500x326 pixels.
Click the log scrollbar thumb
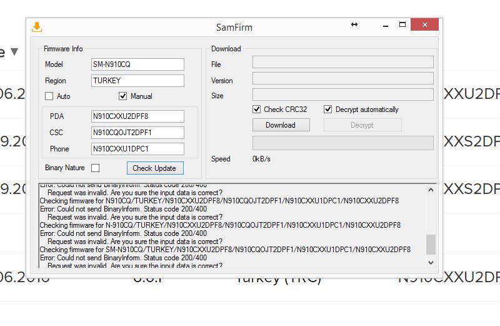point(431,245)
